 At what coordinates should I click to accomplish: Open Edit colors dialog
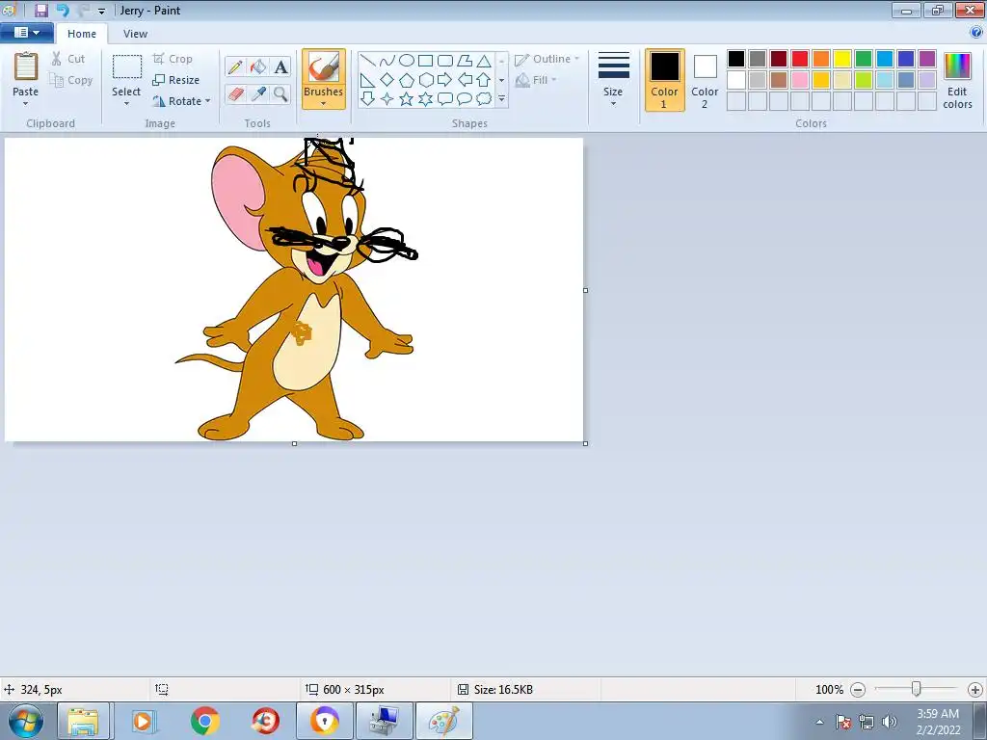tap(957, 80)
